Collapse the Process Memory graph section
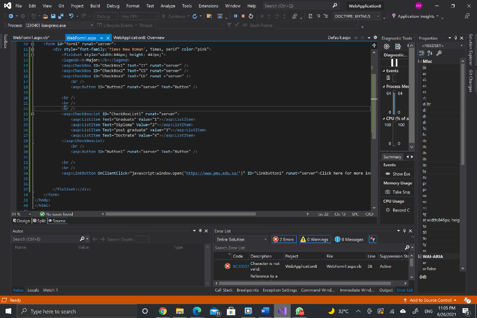 point(383,87)
